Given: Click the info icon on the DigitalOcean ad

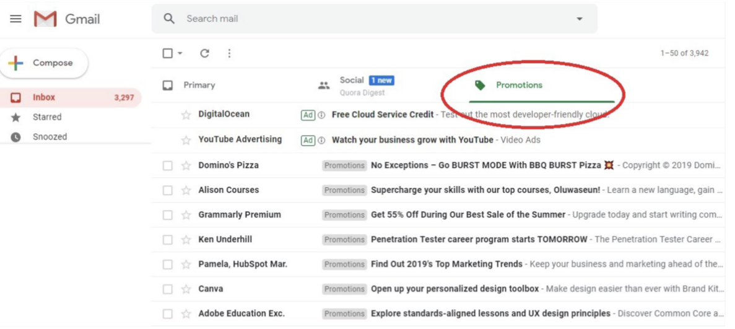Looking at the screenshot, I should pyautogui.click(x=321, y=115).
